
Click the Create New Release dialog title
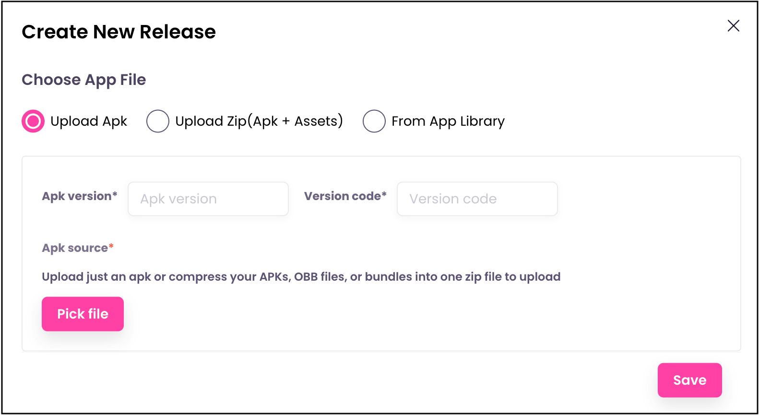(119, 32)
